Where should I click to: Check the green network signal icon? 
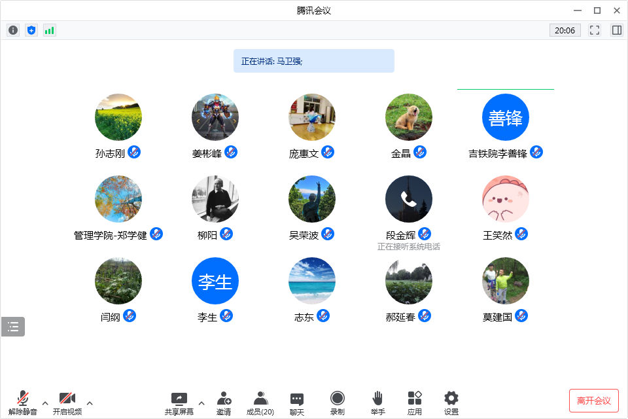(50, 30)
